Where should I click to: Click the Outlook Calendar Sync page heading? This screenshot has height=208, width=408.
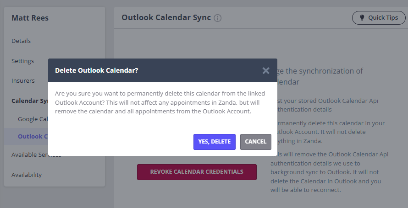(166, 18)
